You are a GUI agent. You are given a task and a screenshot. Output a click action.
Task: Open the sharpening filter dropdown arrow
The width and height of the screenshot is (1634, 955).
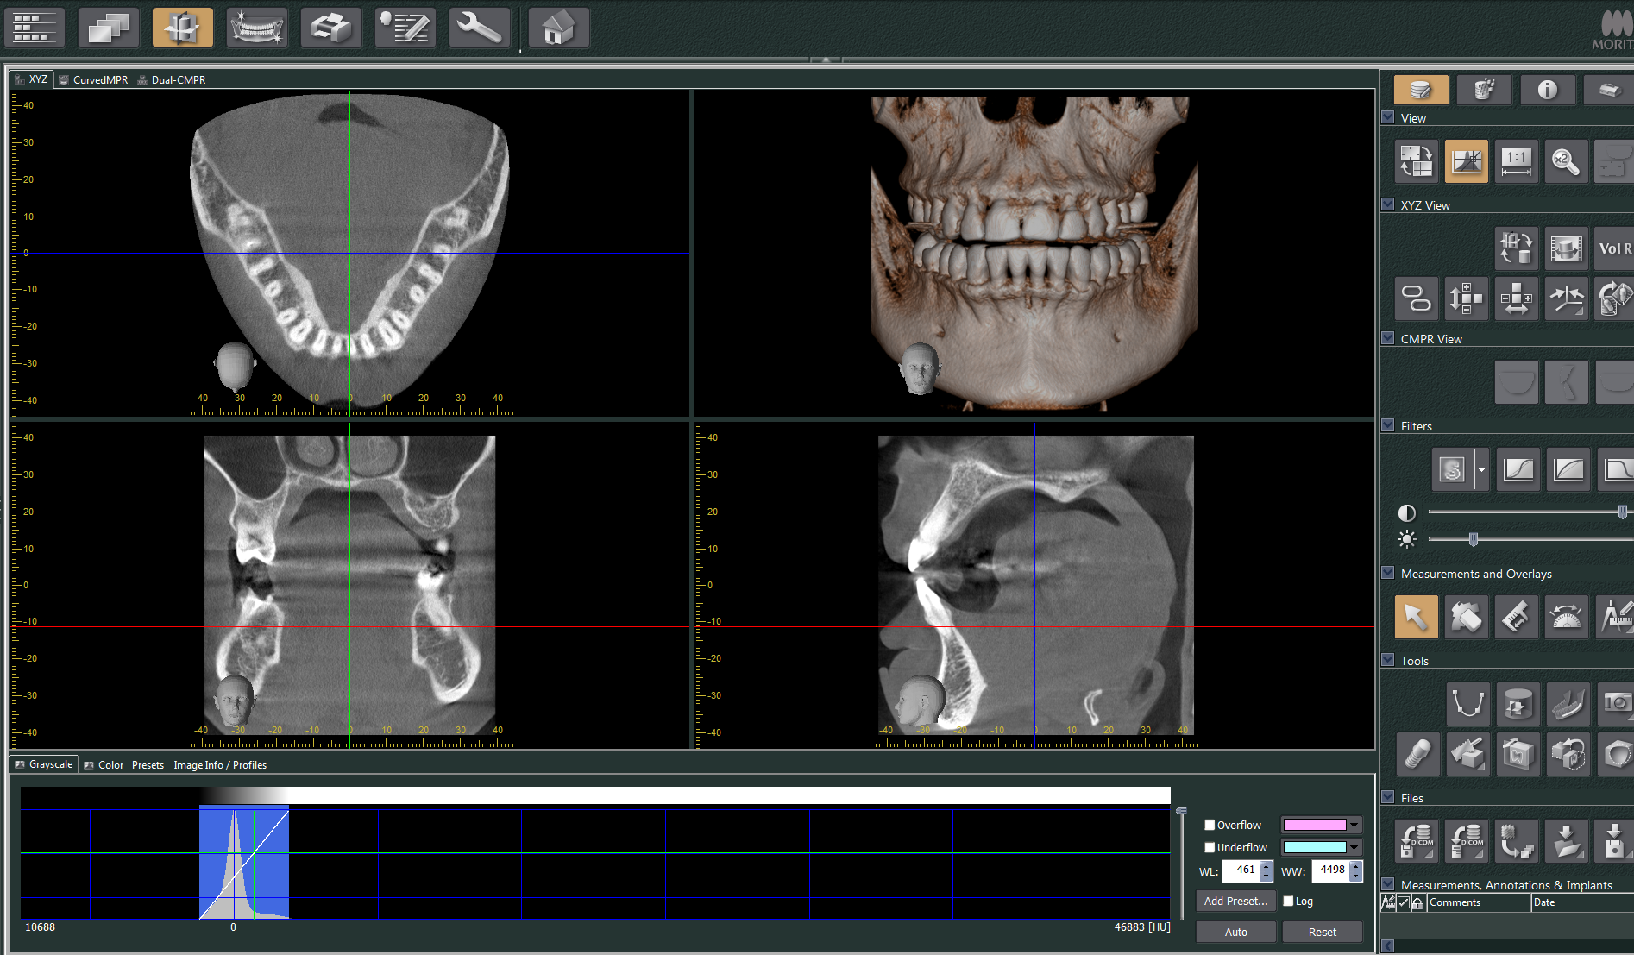click(x=1480, y=468)
